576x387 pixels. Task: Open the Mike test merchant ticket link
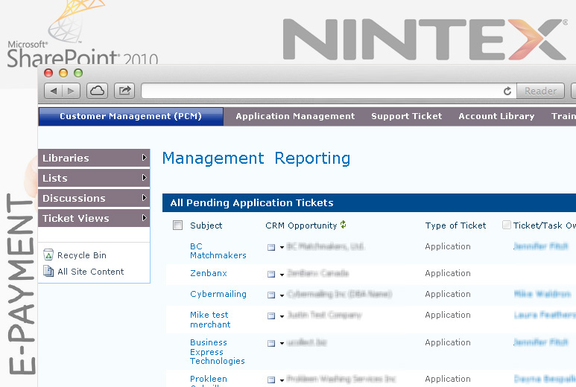click(x=210, y=319)
